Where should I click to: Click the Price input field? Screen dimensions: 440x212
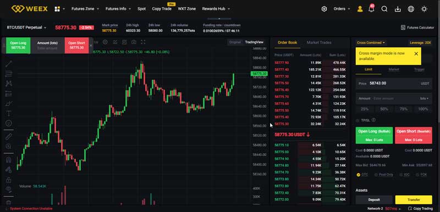394,83
